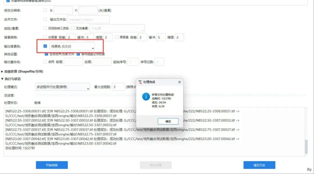Screen dimensions: 314x174
Task: Tick the 合并文件 checkbox
Action: click(x=45, y=19)
